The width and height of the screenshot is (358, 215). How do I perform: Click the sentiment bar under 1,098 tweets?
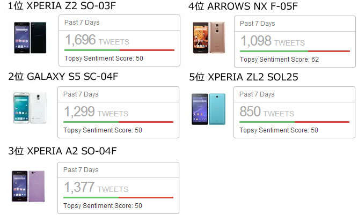click(295, 51)
